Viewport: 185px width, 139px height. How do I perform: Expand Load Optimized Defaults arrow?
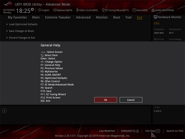pyautogui.click(x=7, y=24)
